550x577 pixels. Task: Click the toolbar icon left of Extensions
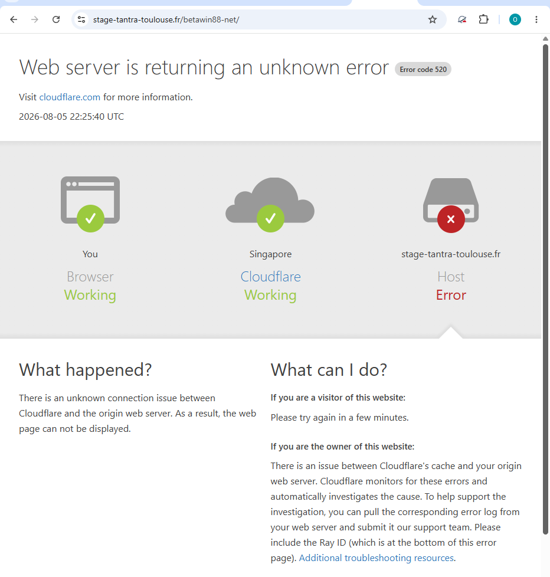click(x=462, y=19)
